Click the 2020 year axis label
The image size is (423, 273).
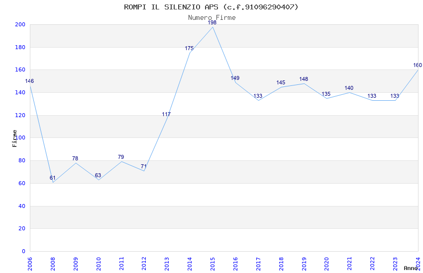(326, 264)
